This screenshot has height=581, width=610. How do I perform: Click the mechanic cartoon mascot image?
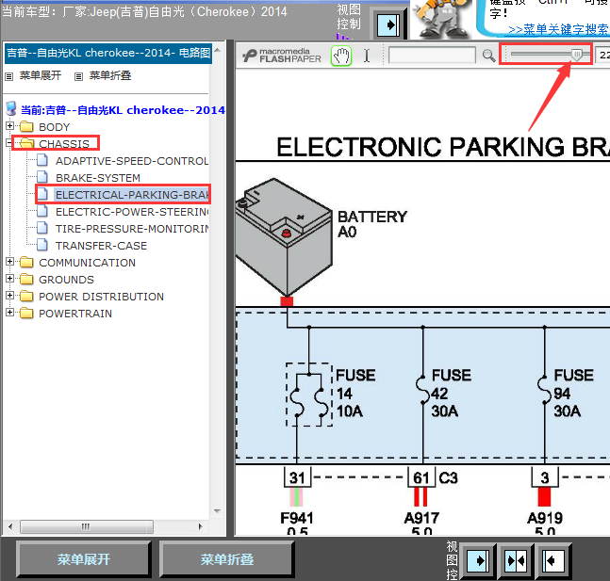pos(441,18)
